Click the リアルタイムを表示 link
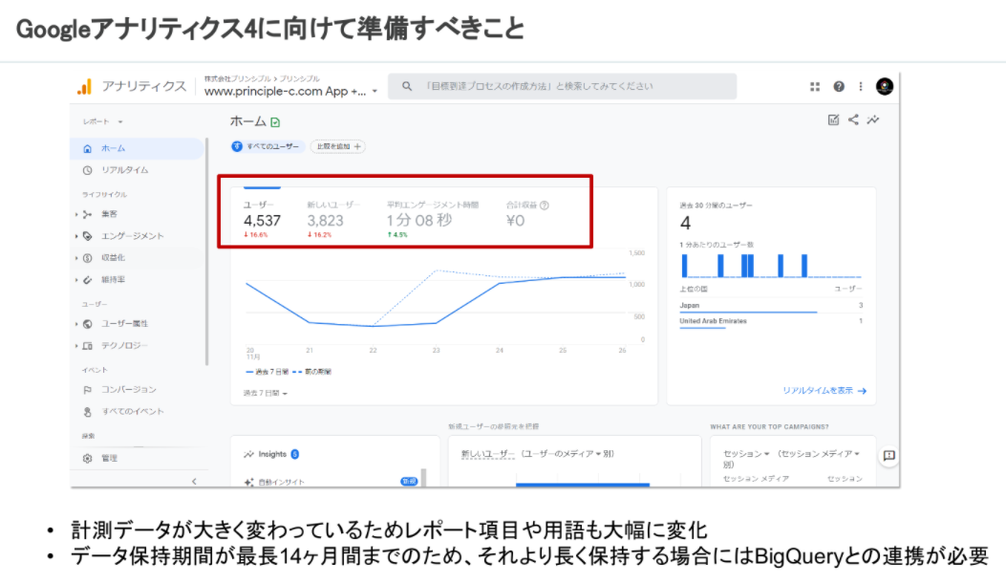Screen dimensions: 1006x584 [824, 391]
